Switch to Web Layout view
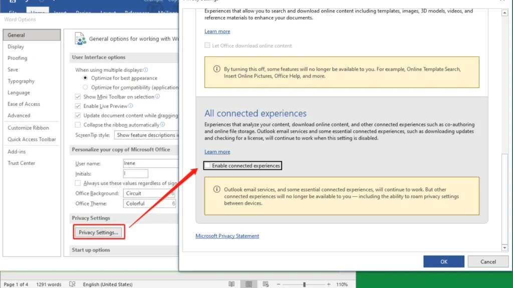Viewport: 513px width, 288px height. 266,283
